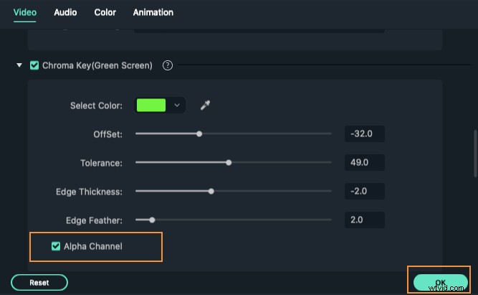The height and width of the screenshot is (295, 478).
Task: Click the green color swatch
Action: pyautogui.click(x=151, y=106)
